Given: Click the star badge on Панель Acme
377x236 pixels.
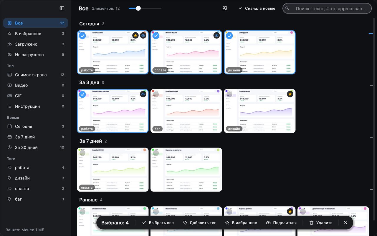Looking at the screenshot, I should point(135,36).
